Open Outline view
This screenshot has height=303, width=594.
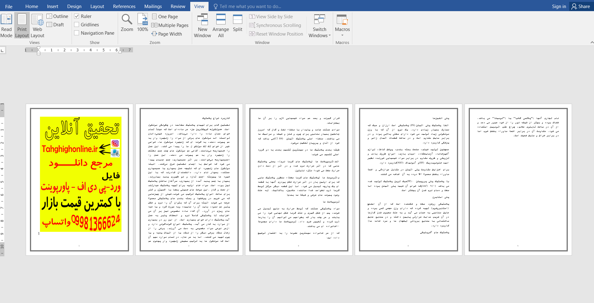57,16
